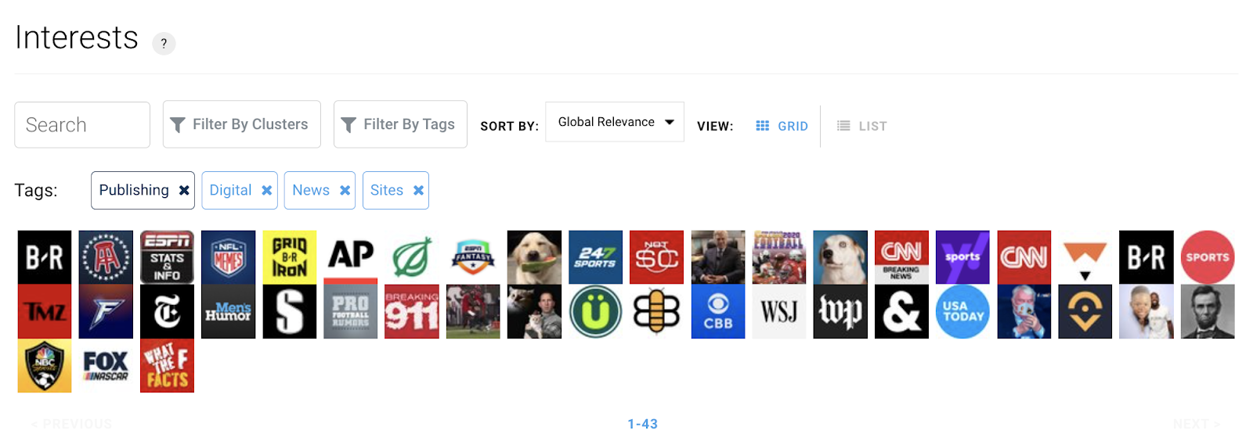Go to the Next page
The width and height of the screenshot is (1253, 448).
(1196, 424)
